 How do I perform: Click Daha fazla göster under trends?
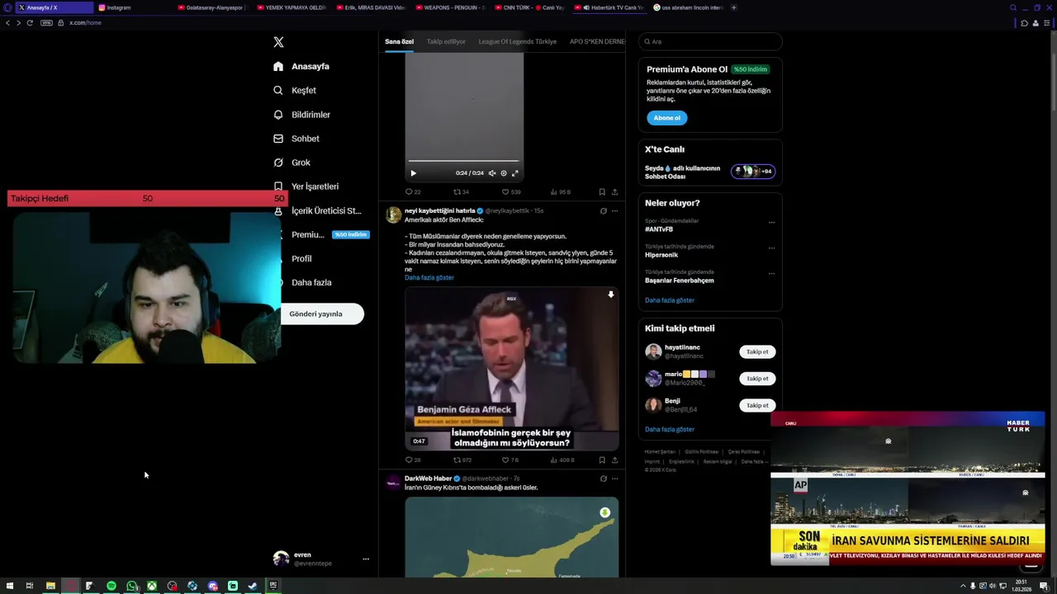coord(670,300)
